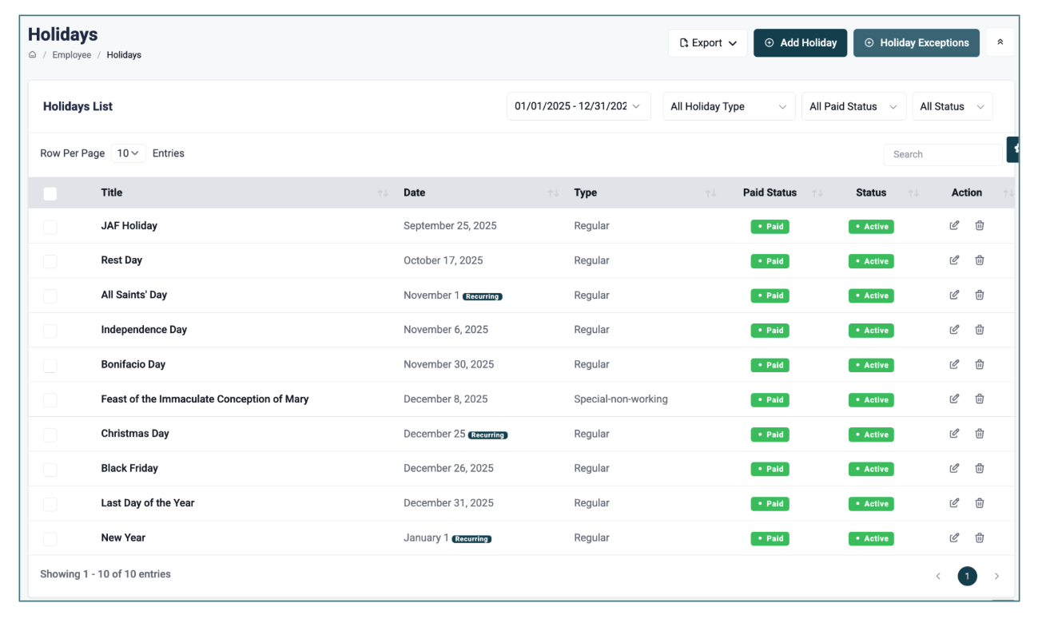Go to Employee breadcrumb link
1042x623 pixels.
[72, 55]
